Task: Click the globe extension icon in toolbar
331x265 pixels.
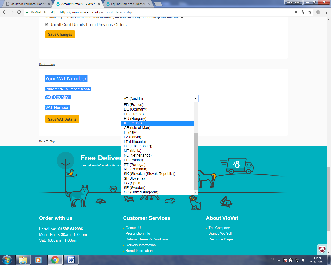Action: point(318,12)
